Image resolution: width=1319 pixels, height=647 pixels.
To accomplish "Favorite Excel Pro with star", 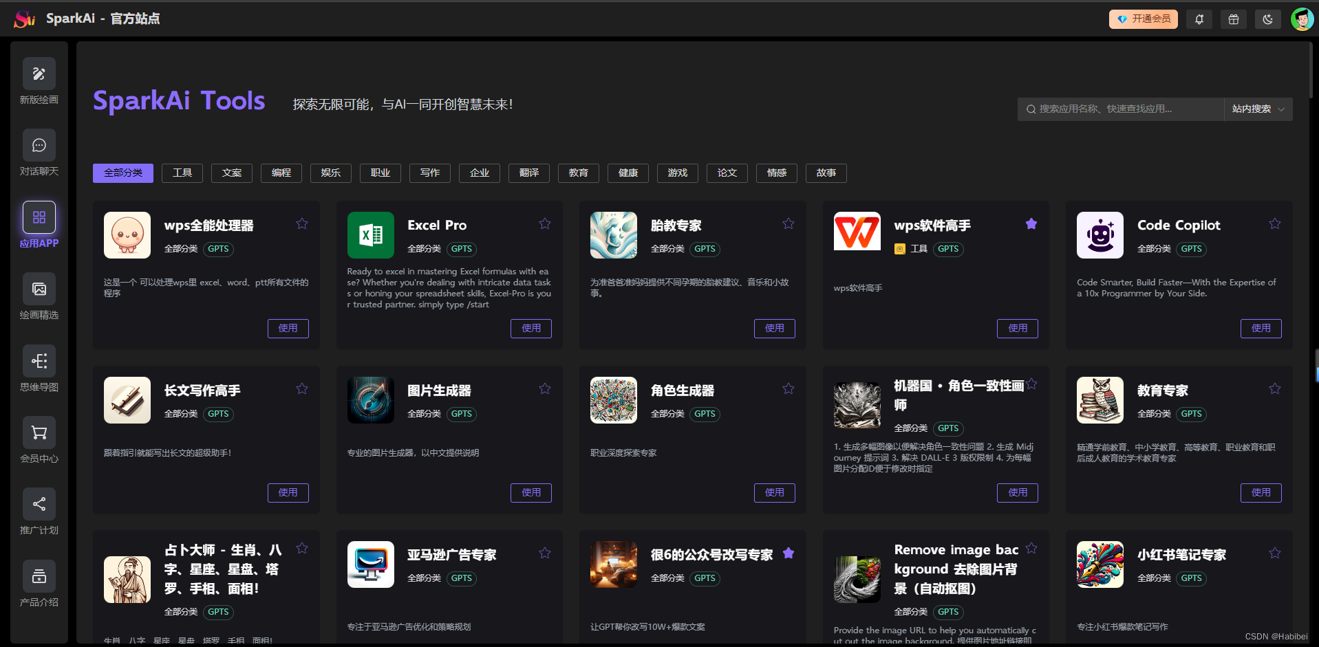I will [x=545, y=223].
